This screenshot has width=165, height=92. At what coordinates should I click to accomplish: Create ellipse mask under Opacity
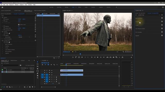point(5,33)
